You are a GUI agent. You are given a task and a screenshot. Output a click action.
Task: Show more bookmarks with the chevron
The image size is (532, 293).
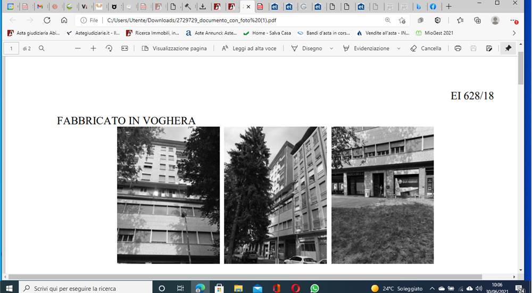click(514, 33)
